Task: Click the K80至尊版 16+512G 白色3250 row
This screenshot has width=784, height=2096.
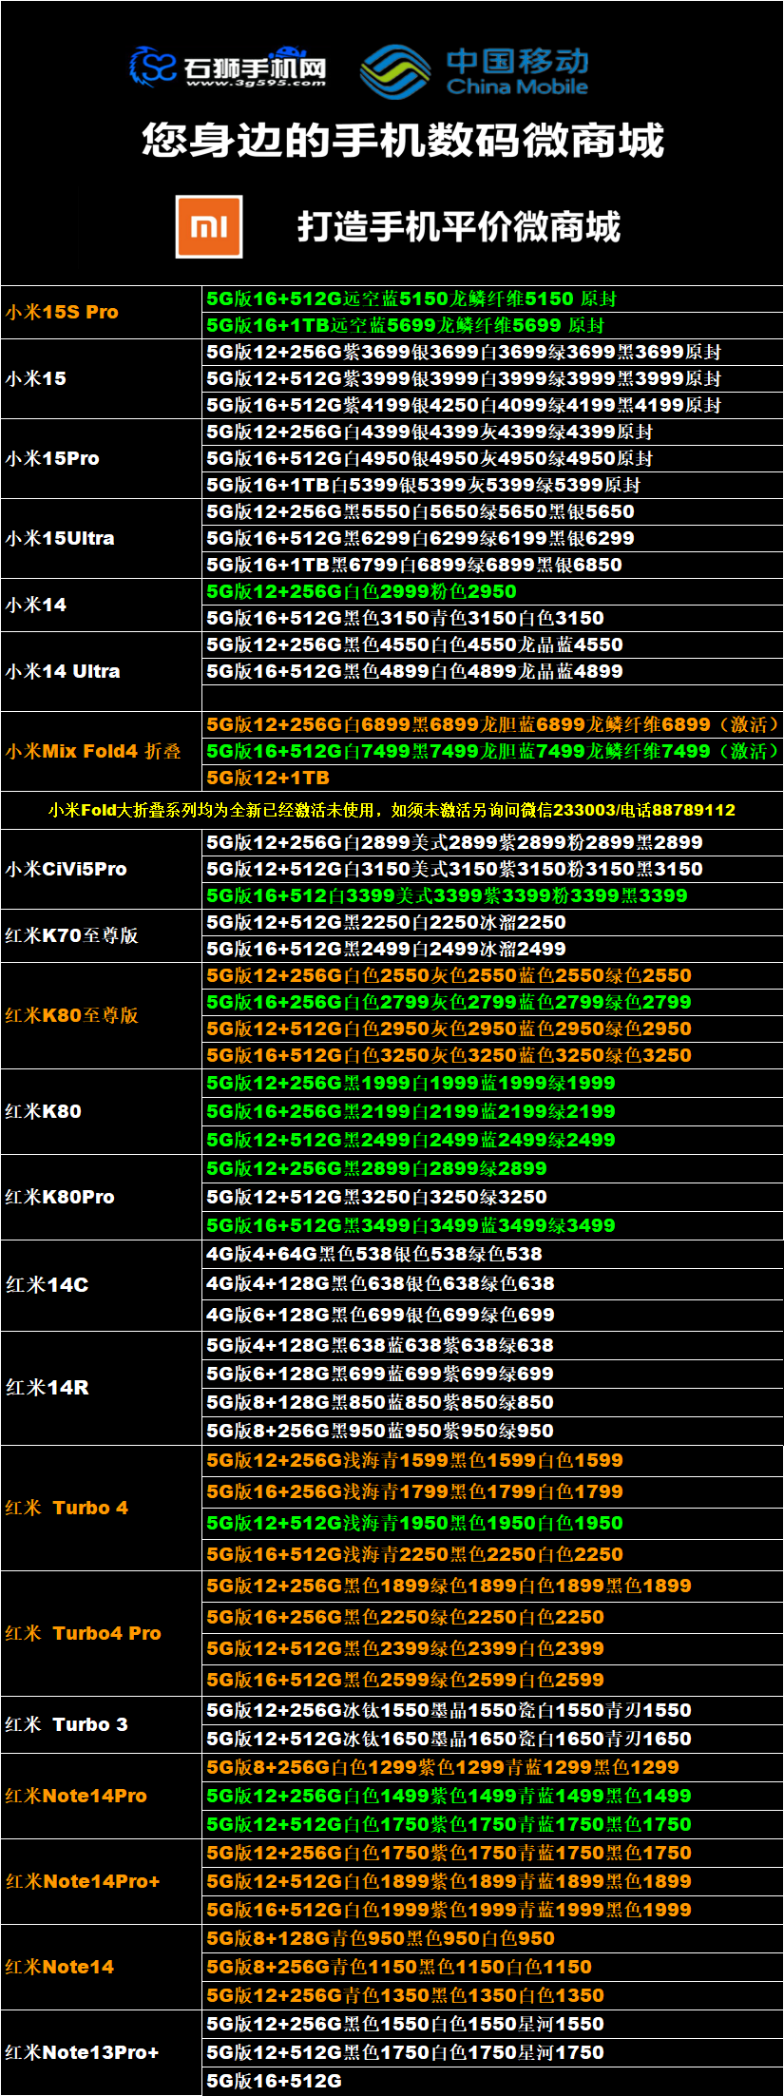Action: pos(493,1055)
